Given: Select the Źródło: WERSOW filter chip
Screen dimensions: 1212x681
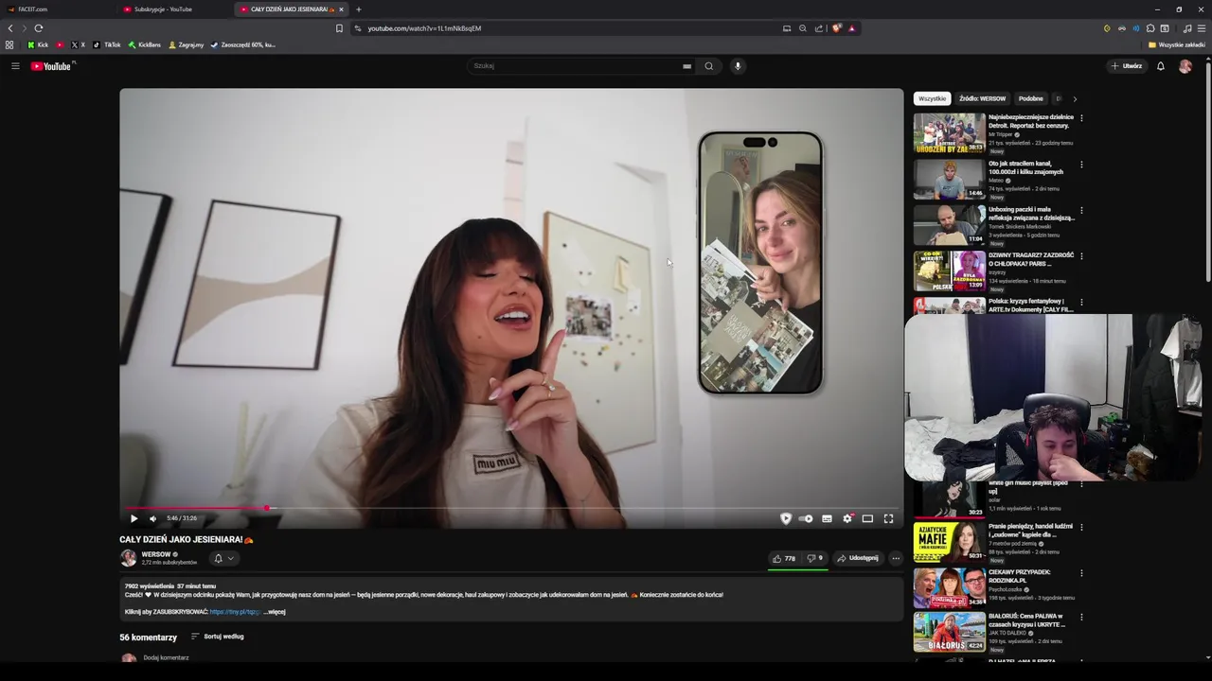Looking at the screenshot, I should [x=982, y=98].
